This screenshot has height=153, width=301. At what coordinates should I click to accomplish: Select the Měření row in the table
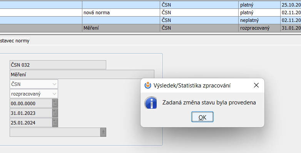click(x=150, y=28)
